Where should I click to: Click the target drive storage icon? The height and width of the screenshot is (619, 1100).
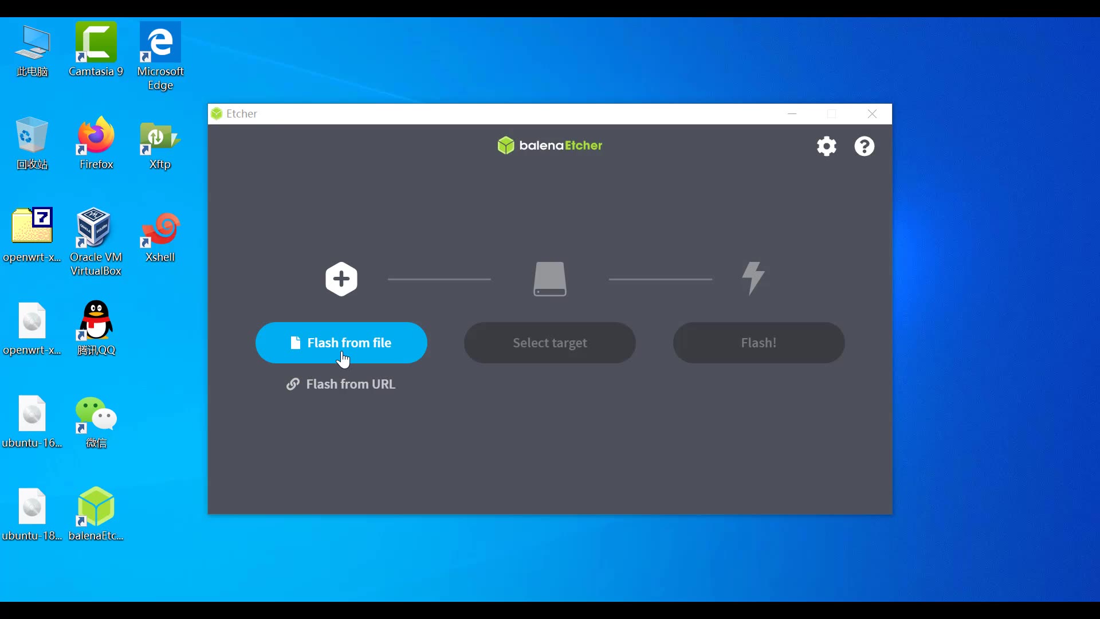pos(549,279)
